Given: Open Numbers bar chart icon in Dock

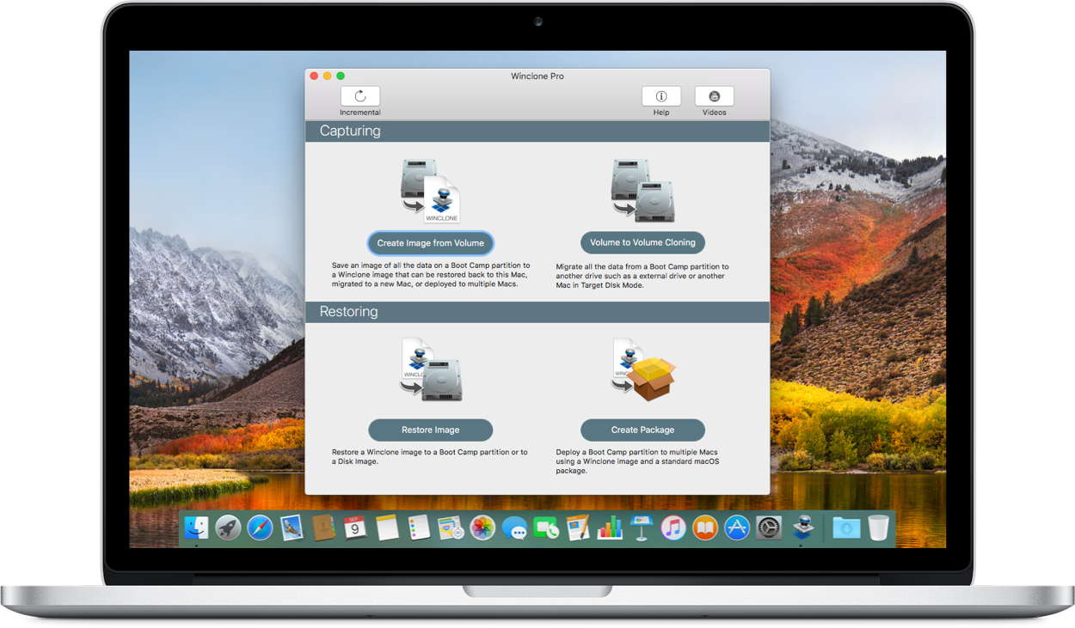Looking at the screenshot, I should click(x=610, y=527).
